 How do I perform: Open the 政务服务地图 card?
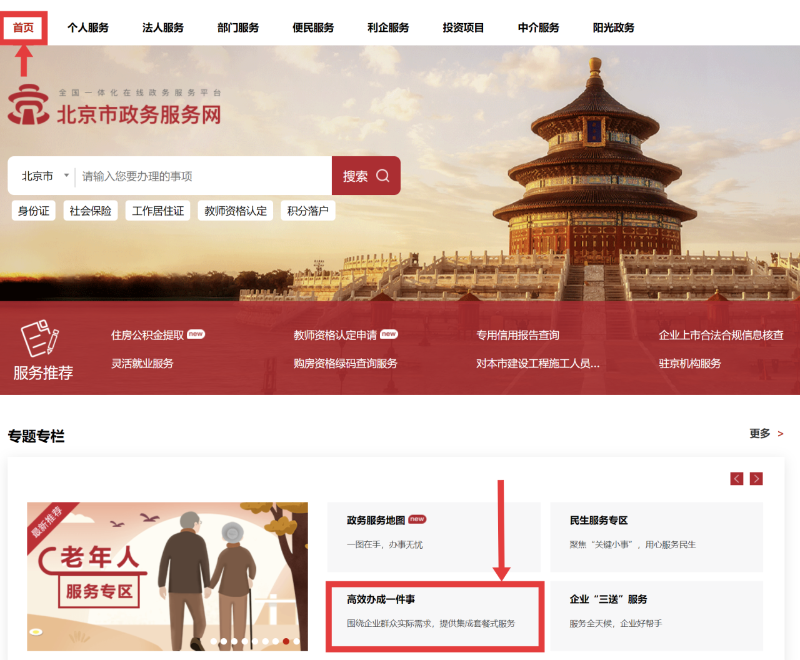(434, 537)
